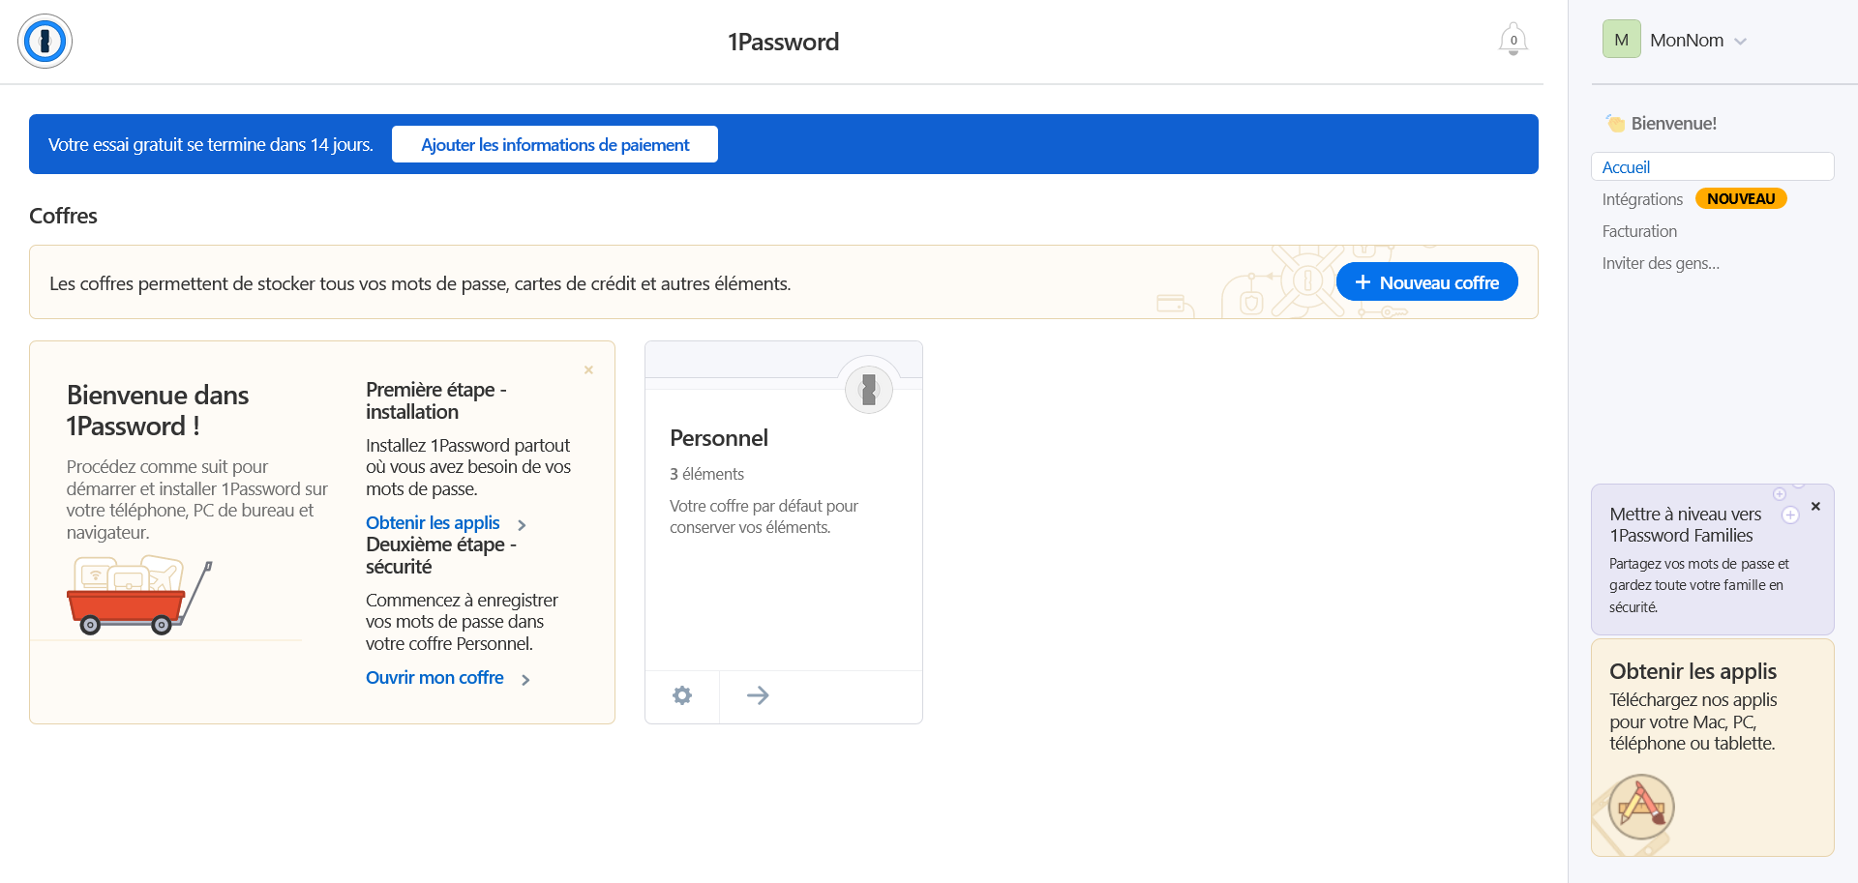Create a Nouveau coffre
This screenshot has height=883, width=1858.
coord(1426,282)
